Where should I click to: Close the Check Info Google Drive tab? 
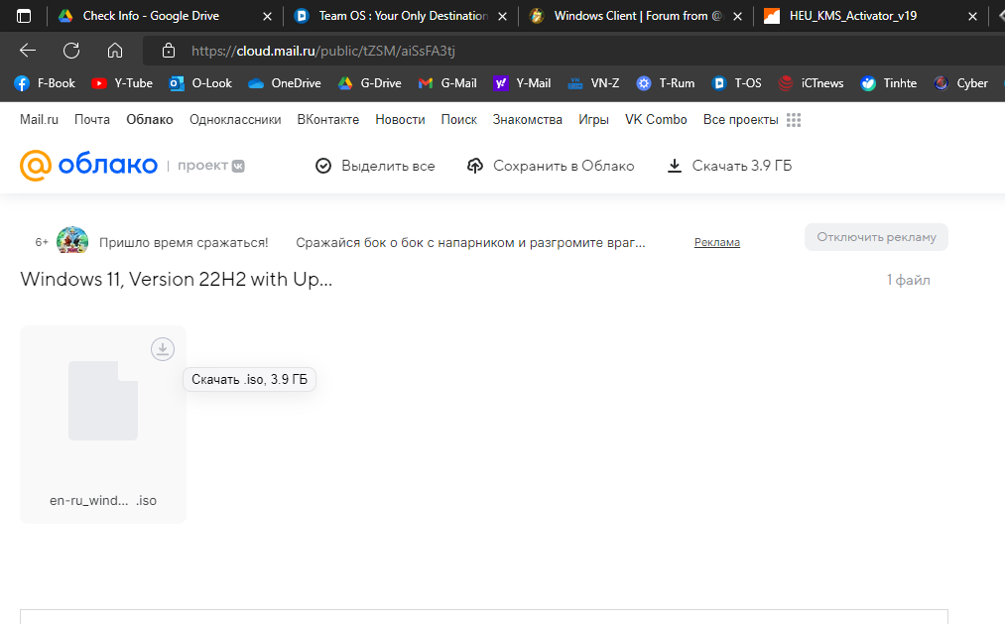point(267,16)
